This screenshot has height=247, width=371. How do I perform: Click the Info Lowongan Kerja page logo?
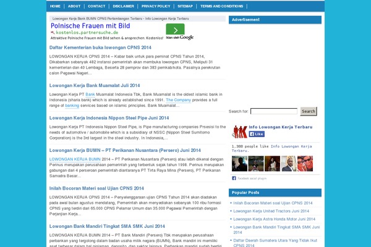tap(239, 131)
